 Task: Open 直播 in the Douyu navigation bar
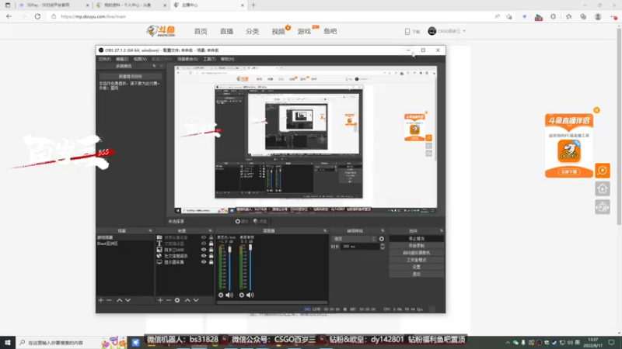coord(226,31)
